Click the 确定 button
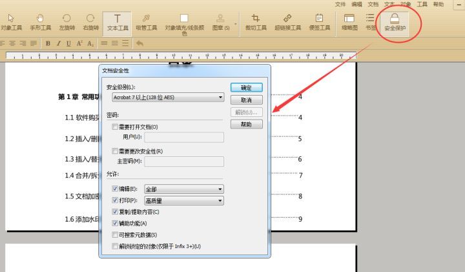The height and width of the screenshot is (272, 465). click(247, 87)
